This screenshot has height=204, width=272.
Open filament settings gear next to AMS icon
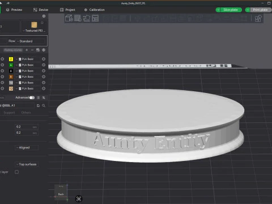click(44, 50)
